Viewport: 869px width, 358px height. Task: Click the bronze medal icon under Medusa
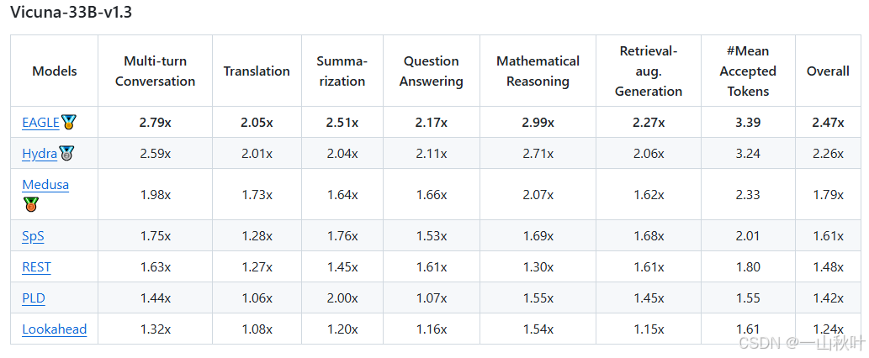(x=30, y=205)
